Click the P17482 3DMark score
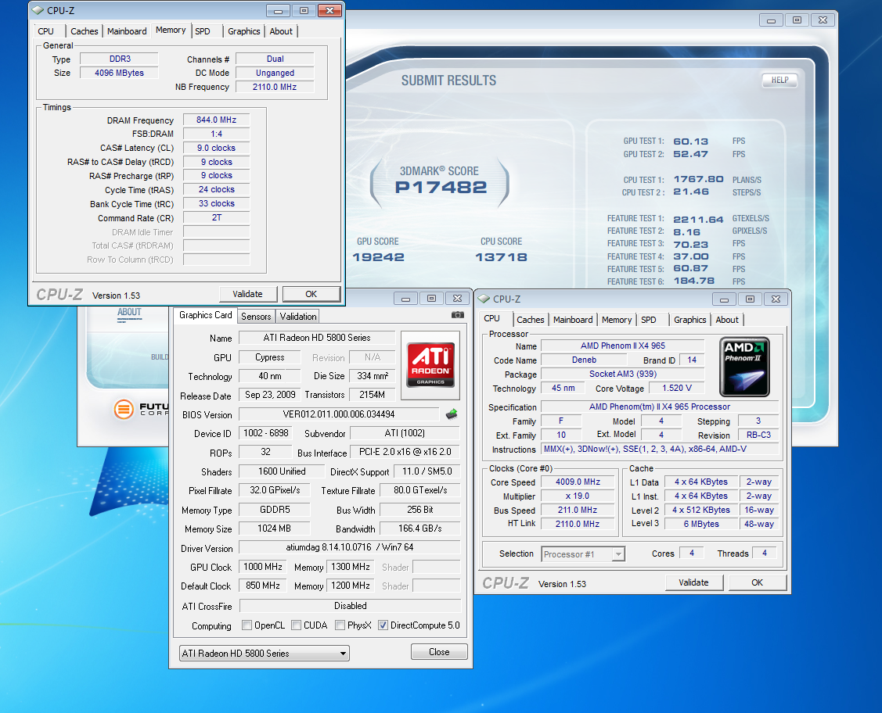882x713 pixels. [x=441, y=188]
